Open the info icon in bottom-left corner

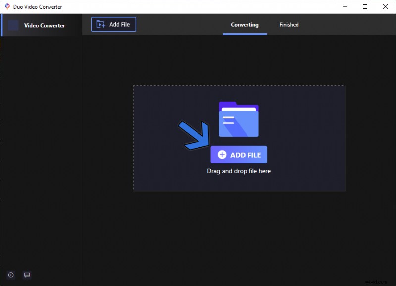tap(11, 275)
